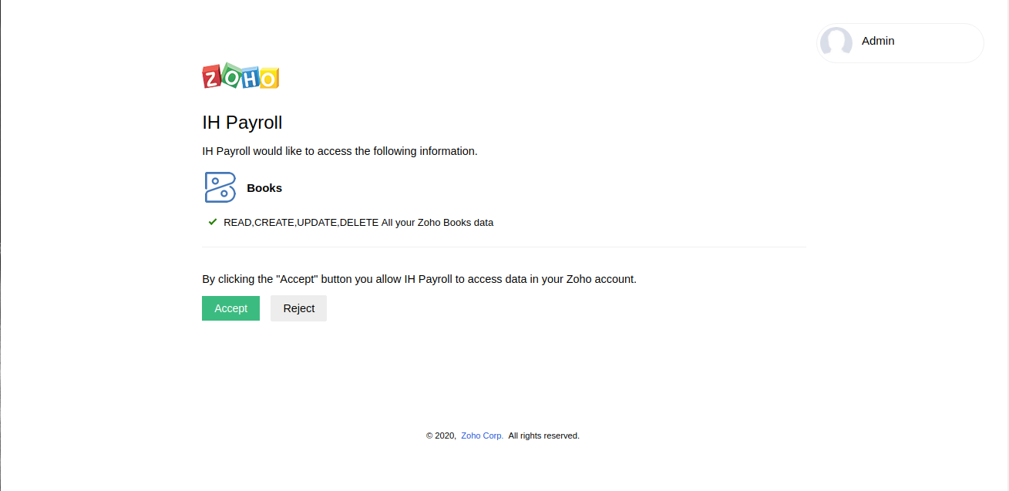Image resolution: width=1009 pixels, height=491 pixels.
Task: Click the IH Payroll heading
Action: 242,123
